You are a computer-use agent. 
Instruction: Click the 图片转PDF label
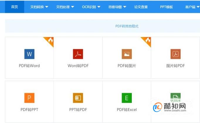coord(175,66)
